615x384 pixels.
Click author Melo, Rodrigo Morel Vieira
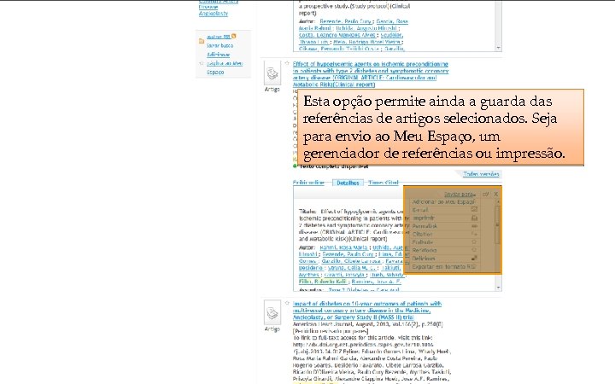click(x=366, y=42)
